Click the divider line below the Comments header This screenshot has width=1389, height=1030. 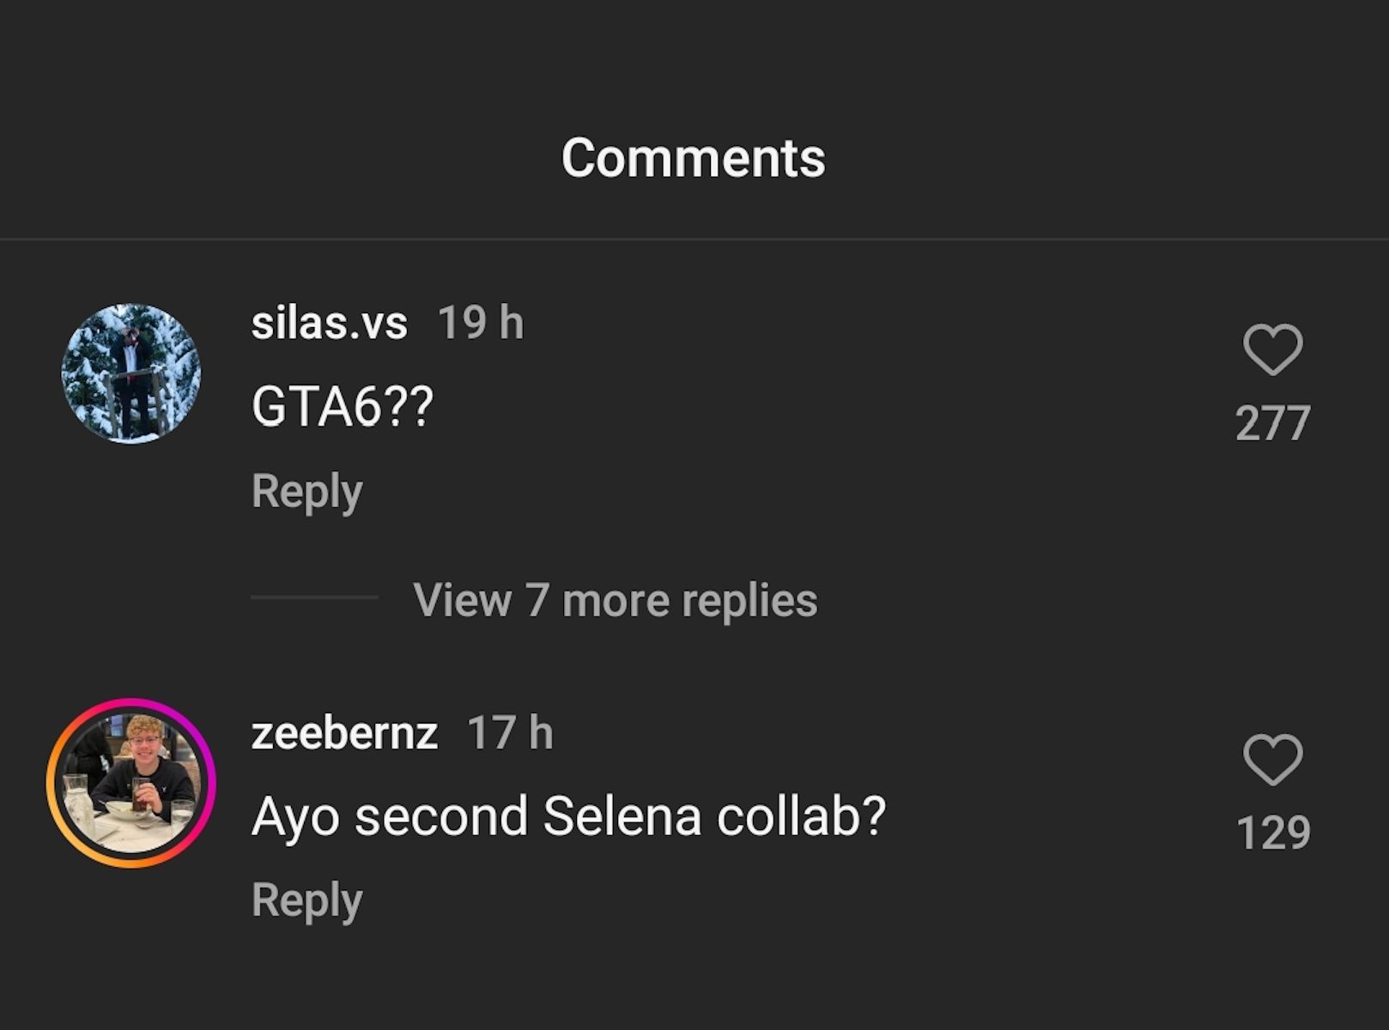point(694,239)
